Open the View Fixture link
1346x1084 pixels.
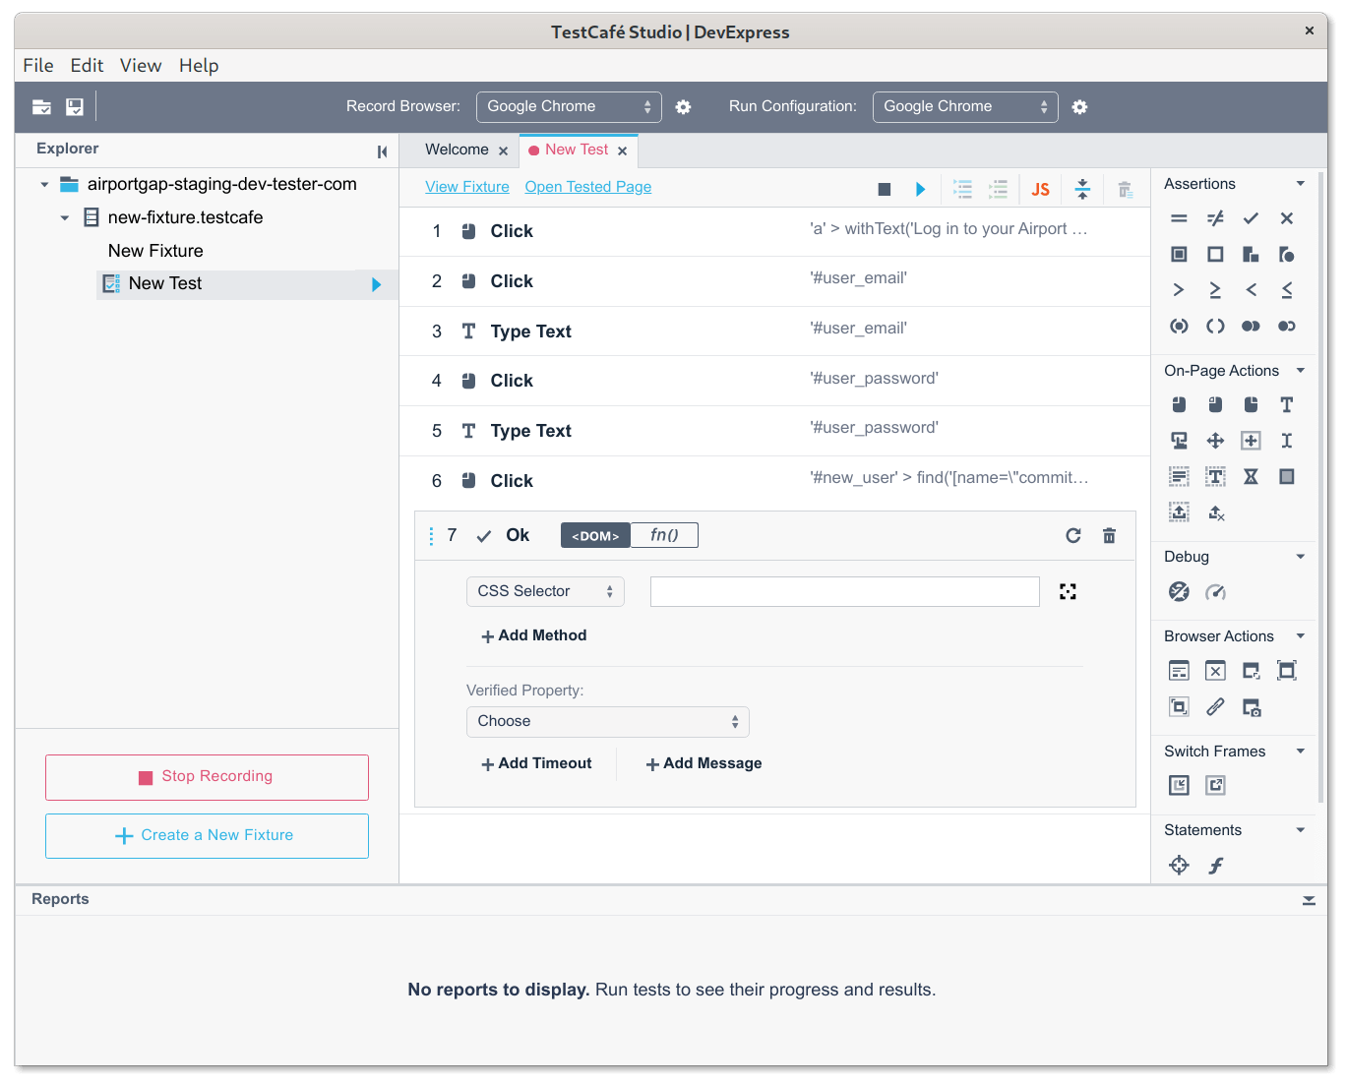point(467,187)
